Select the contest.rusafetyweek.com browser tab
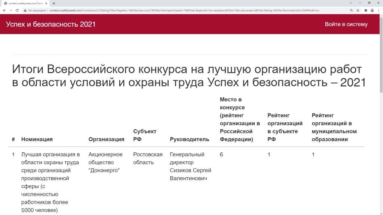The width and height of the screenshot is (383, 215). click(x=26, y=3)
